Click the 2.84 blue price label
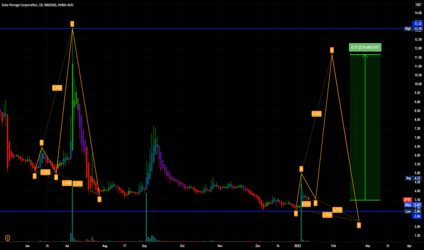The width and height of the screenshot is (424, 250). (x=418, y=216)
